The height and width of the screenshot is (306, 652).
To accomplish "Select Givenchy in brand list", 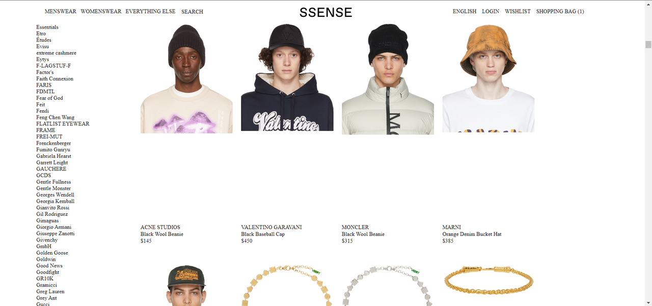I will [47, 240].
